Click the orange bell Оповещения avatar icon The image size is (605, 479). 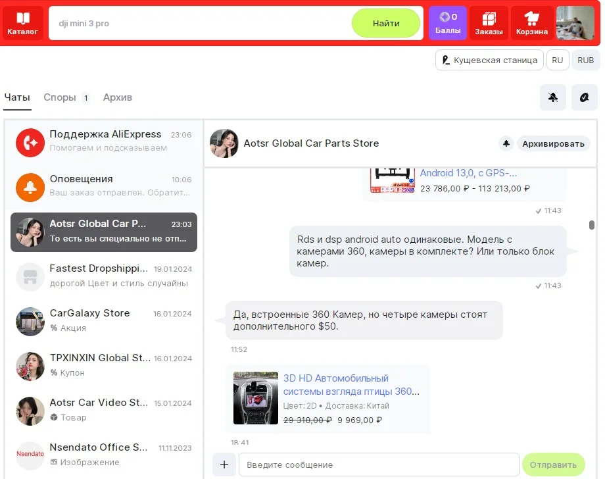pos(30,188)
